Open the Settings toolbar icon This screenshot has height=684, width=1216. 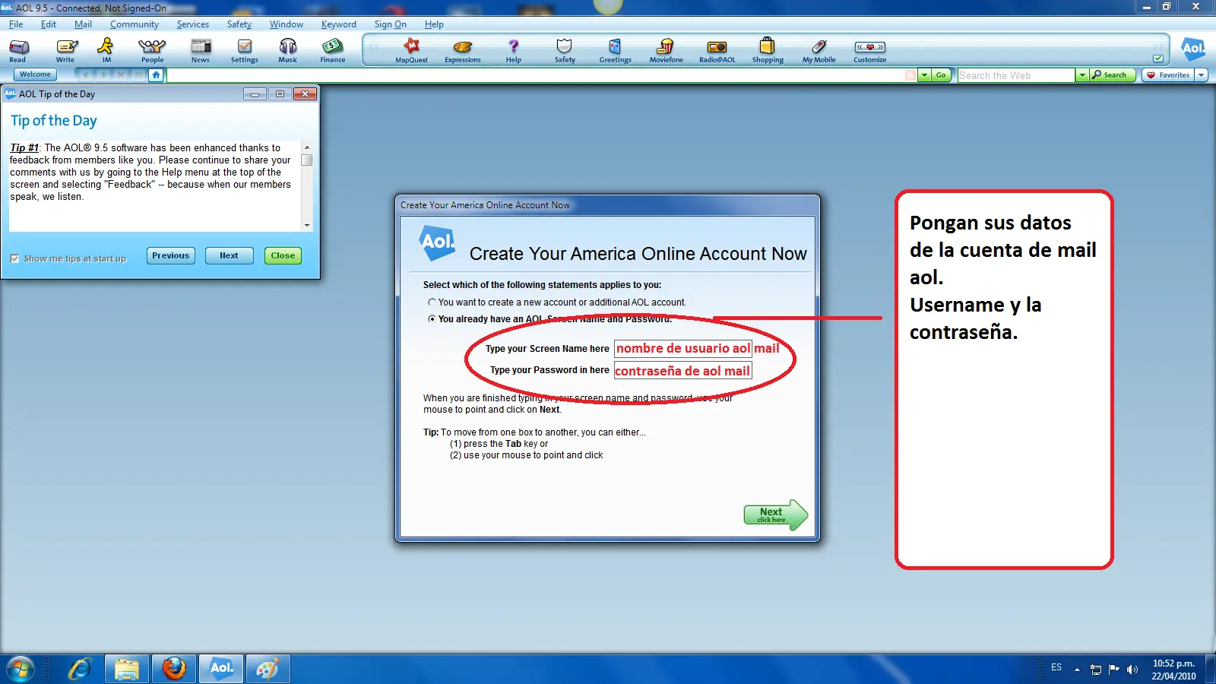coord(245,50)
